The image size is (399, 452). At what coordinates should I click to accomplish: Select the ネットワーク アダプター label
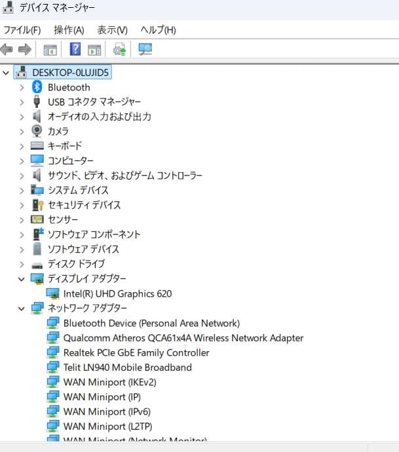point(87,308)
